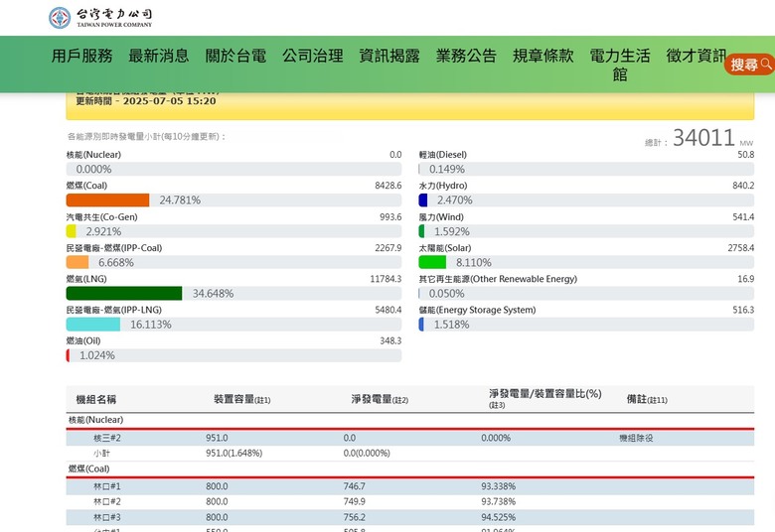Click the 核能(Nuclear) subtotal label
Image resolution: width=775 pixels, height=532 pixels.
pyautogui.click(x=93, y=155)
